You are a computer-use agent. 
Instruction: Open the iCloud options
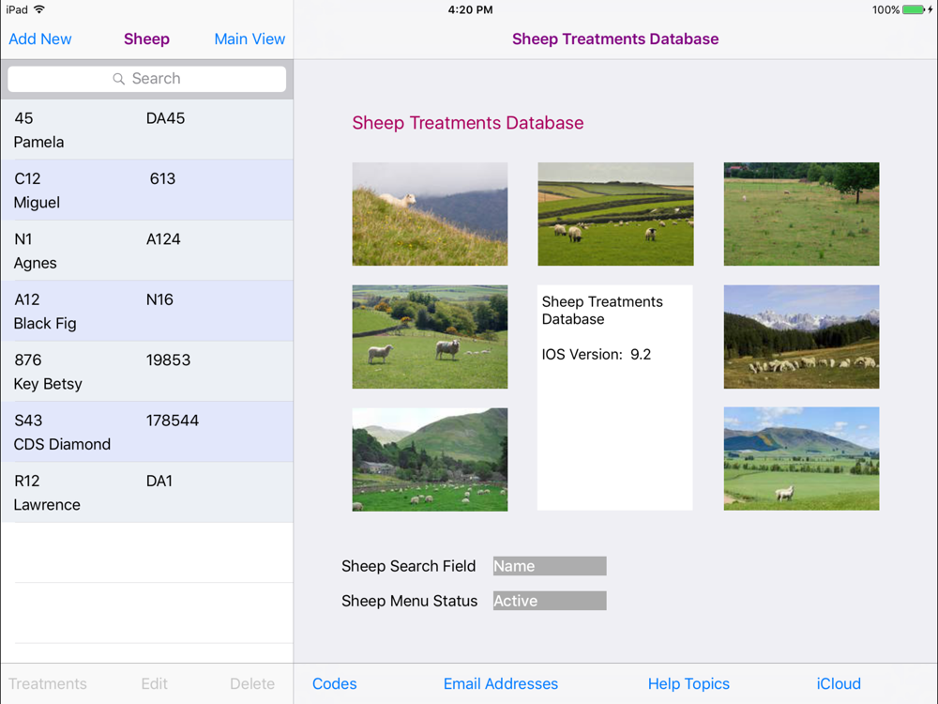tap(839, 683)
